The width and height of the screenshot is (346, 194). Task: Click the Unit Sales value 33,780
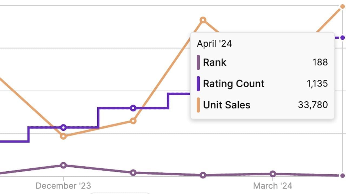click(x=313, y=105)
